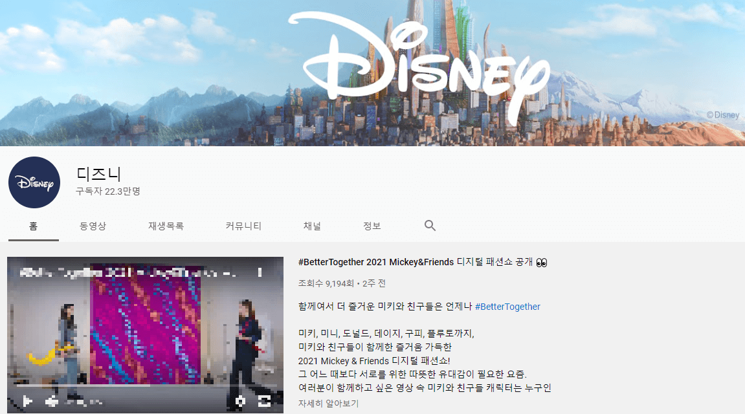Image resolution: width=745 pixels, height=414 pixels.
Task: View the 정보 tab
Action: [x=372, y=225]
